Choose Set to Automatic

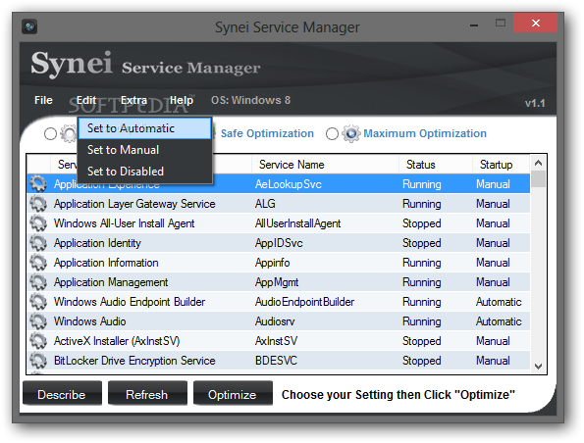click(145, 128)
